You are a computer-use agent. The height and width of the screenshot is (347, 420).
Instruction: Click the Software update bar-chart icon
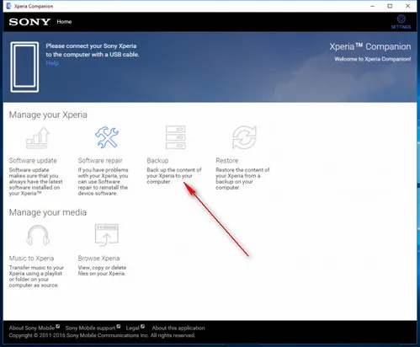click(38, 137)
